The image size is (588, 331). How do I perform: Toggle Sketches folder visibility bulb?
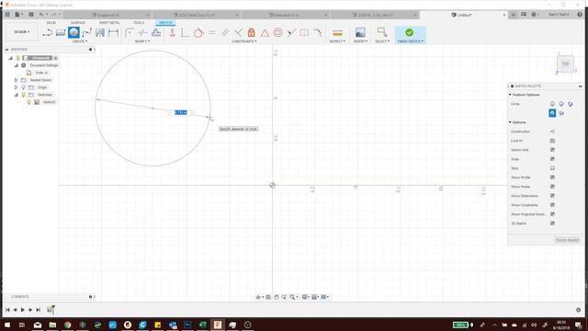click(x=23, y=95)
